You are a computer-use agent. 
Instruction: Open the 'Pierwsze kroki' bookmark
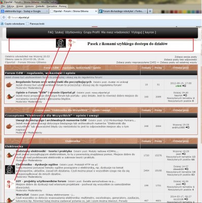click(x=36, y=24)
